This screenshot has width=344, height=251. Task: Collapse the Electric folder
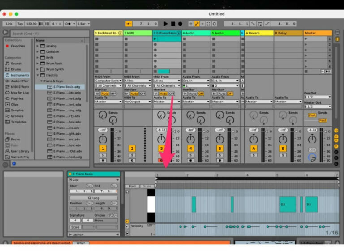[x=37, y=75]
